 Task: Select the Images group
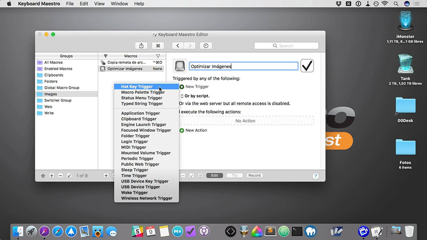coord(66,94)
